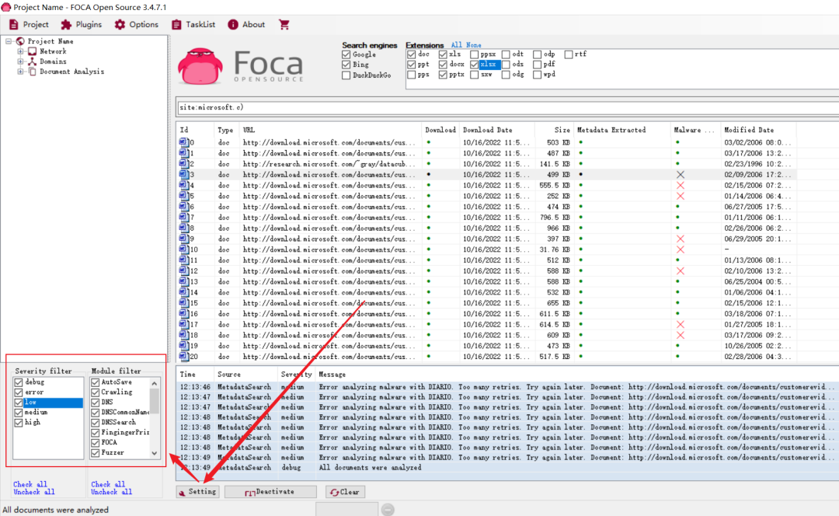The height and width of the screenshot is (516, 839).
Task: Clear the log with Clear button
Action: (x=345, y=492)
